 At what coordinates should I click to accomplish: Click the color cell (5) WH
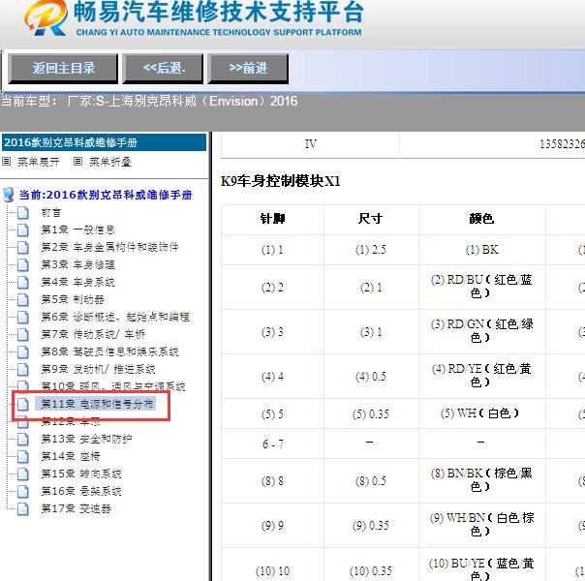tap(480, 413)
